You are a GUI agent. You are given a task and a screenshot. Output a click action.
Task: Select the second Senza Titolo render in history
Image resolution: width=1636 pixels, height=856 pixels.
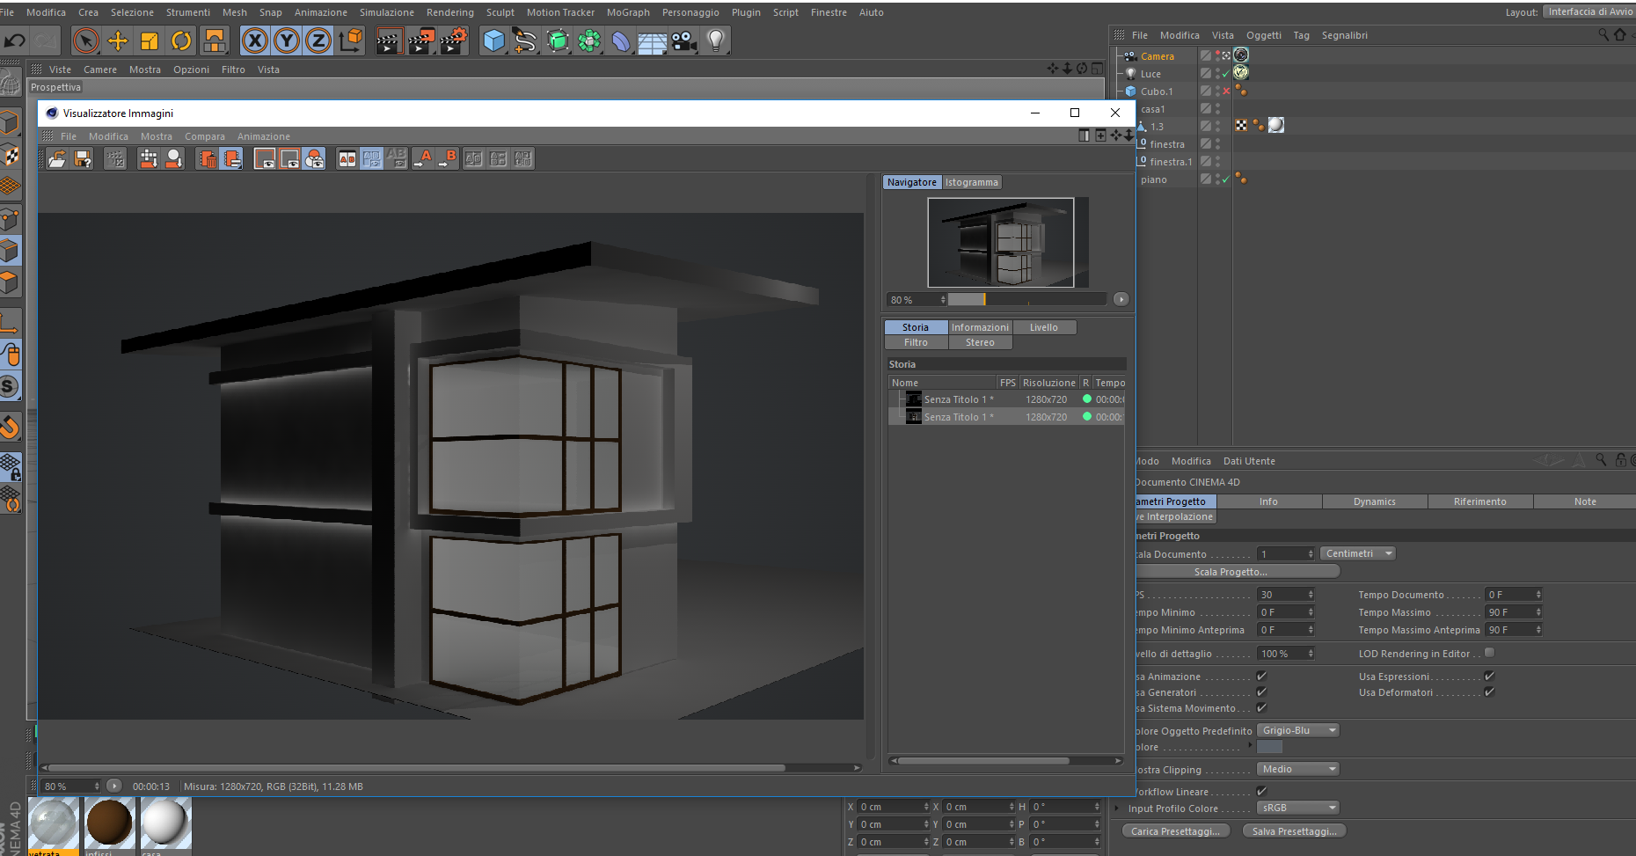click(x=958, y=417)
